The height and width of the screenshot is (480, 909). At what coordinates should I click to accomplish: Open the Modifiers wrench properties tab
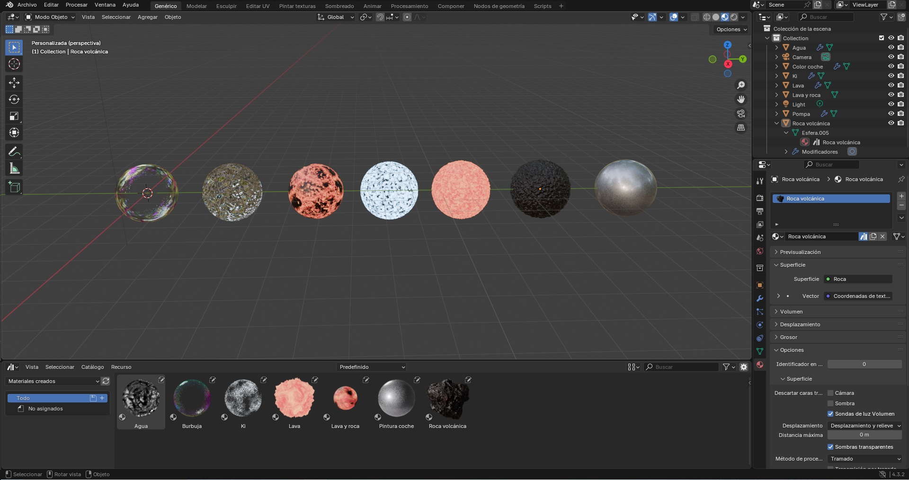pyautogui.click(x=760, y=298)
